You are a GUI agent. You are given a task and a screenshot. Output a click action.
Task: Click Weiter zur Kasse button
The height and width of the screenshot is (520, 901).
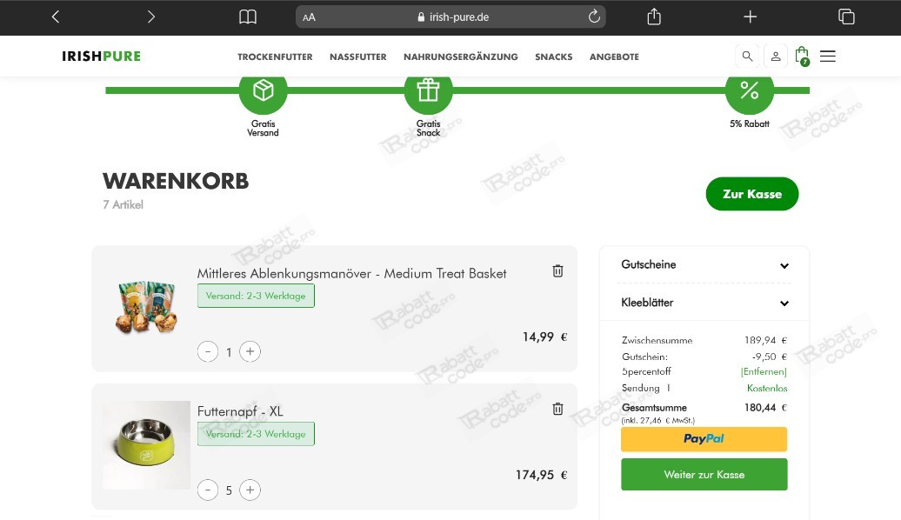click(704, 475)
